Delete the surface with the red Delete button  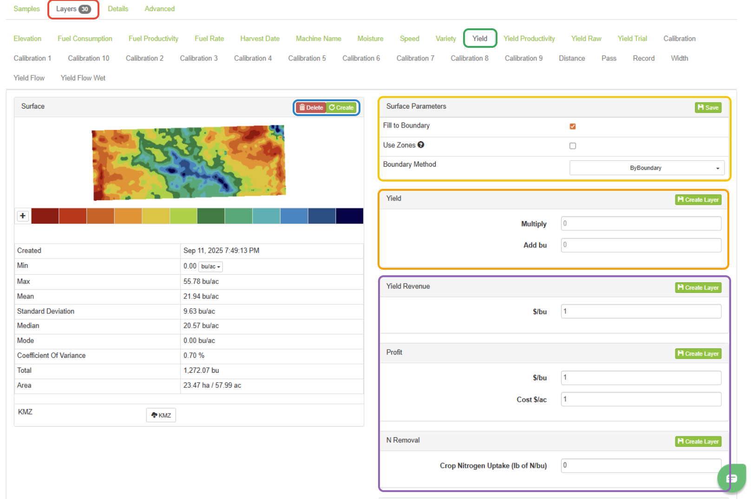311,108
